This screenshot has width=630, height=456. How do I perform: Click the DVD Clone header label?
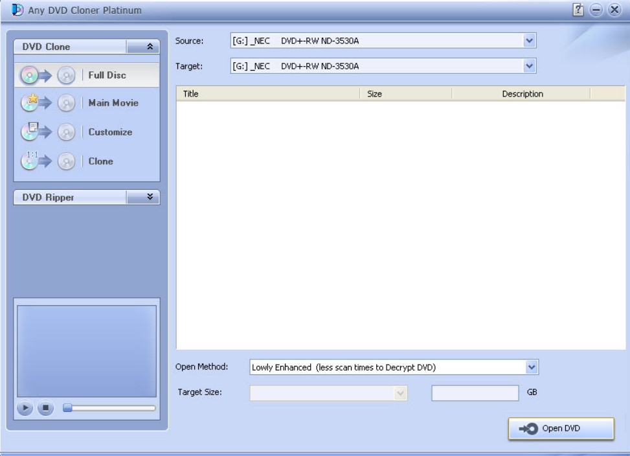(x=46, y=47)
